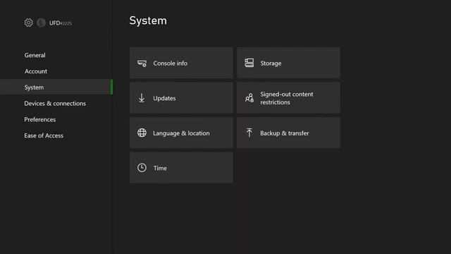Open the Time tile label
Viewport: 451px width, 254px height.
tap(160, 168)
